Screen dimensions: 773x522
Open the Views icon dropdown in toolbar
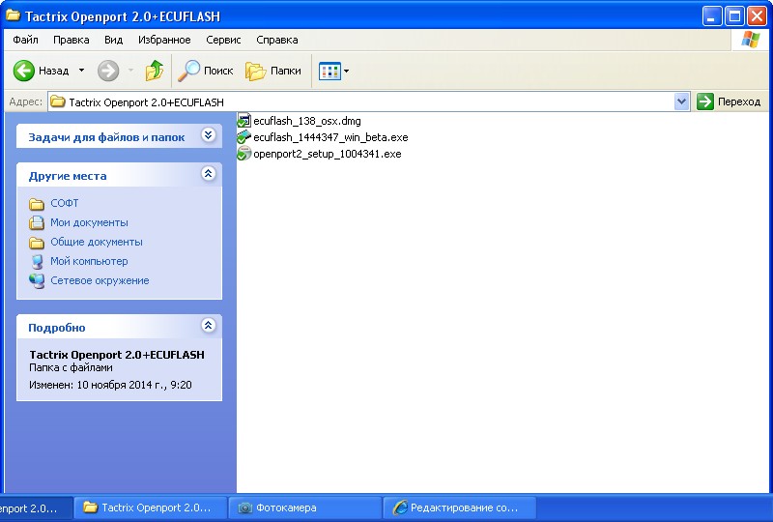coord(333,71)
